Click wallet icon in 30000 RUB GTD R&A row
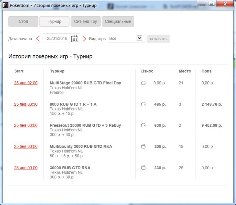Image resolution: width=236 pixels, height=205 pixels. click(143, 168)
